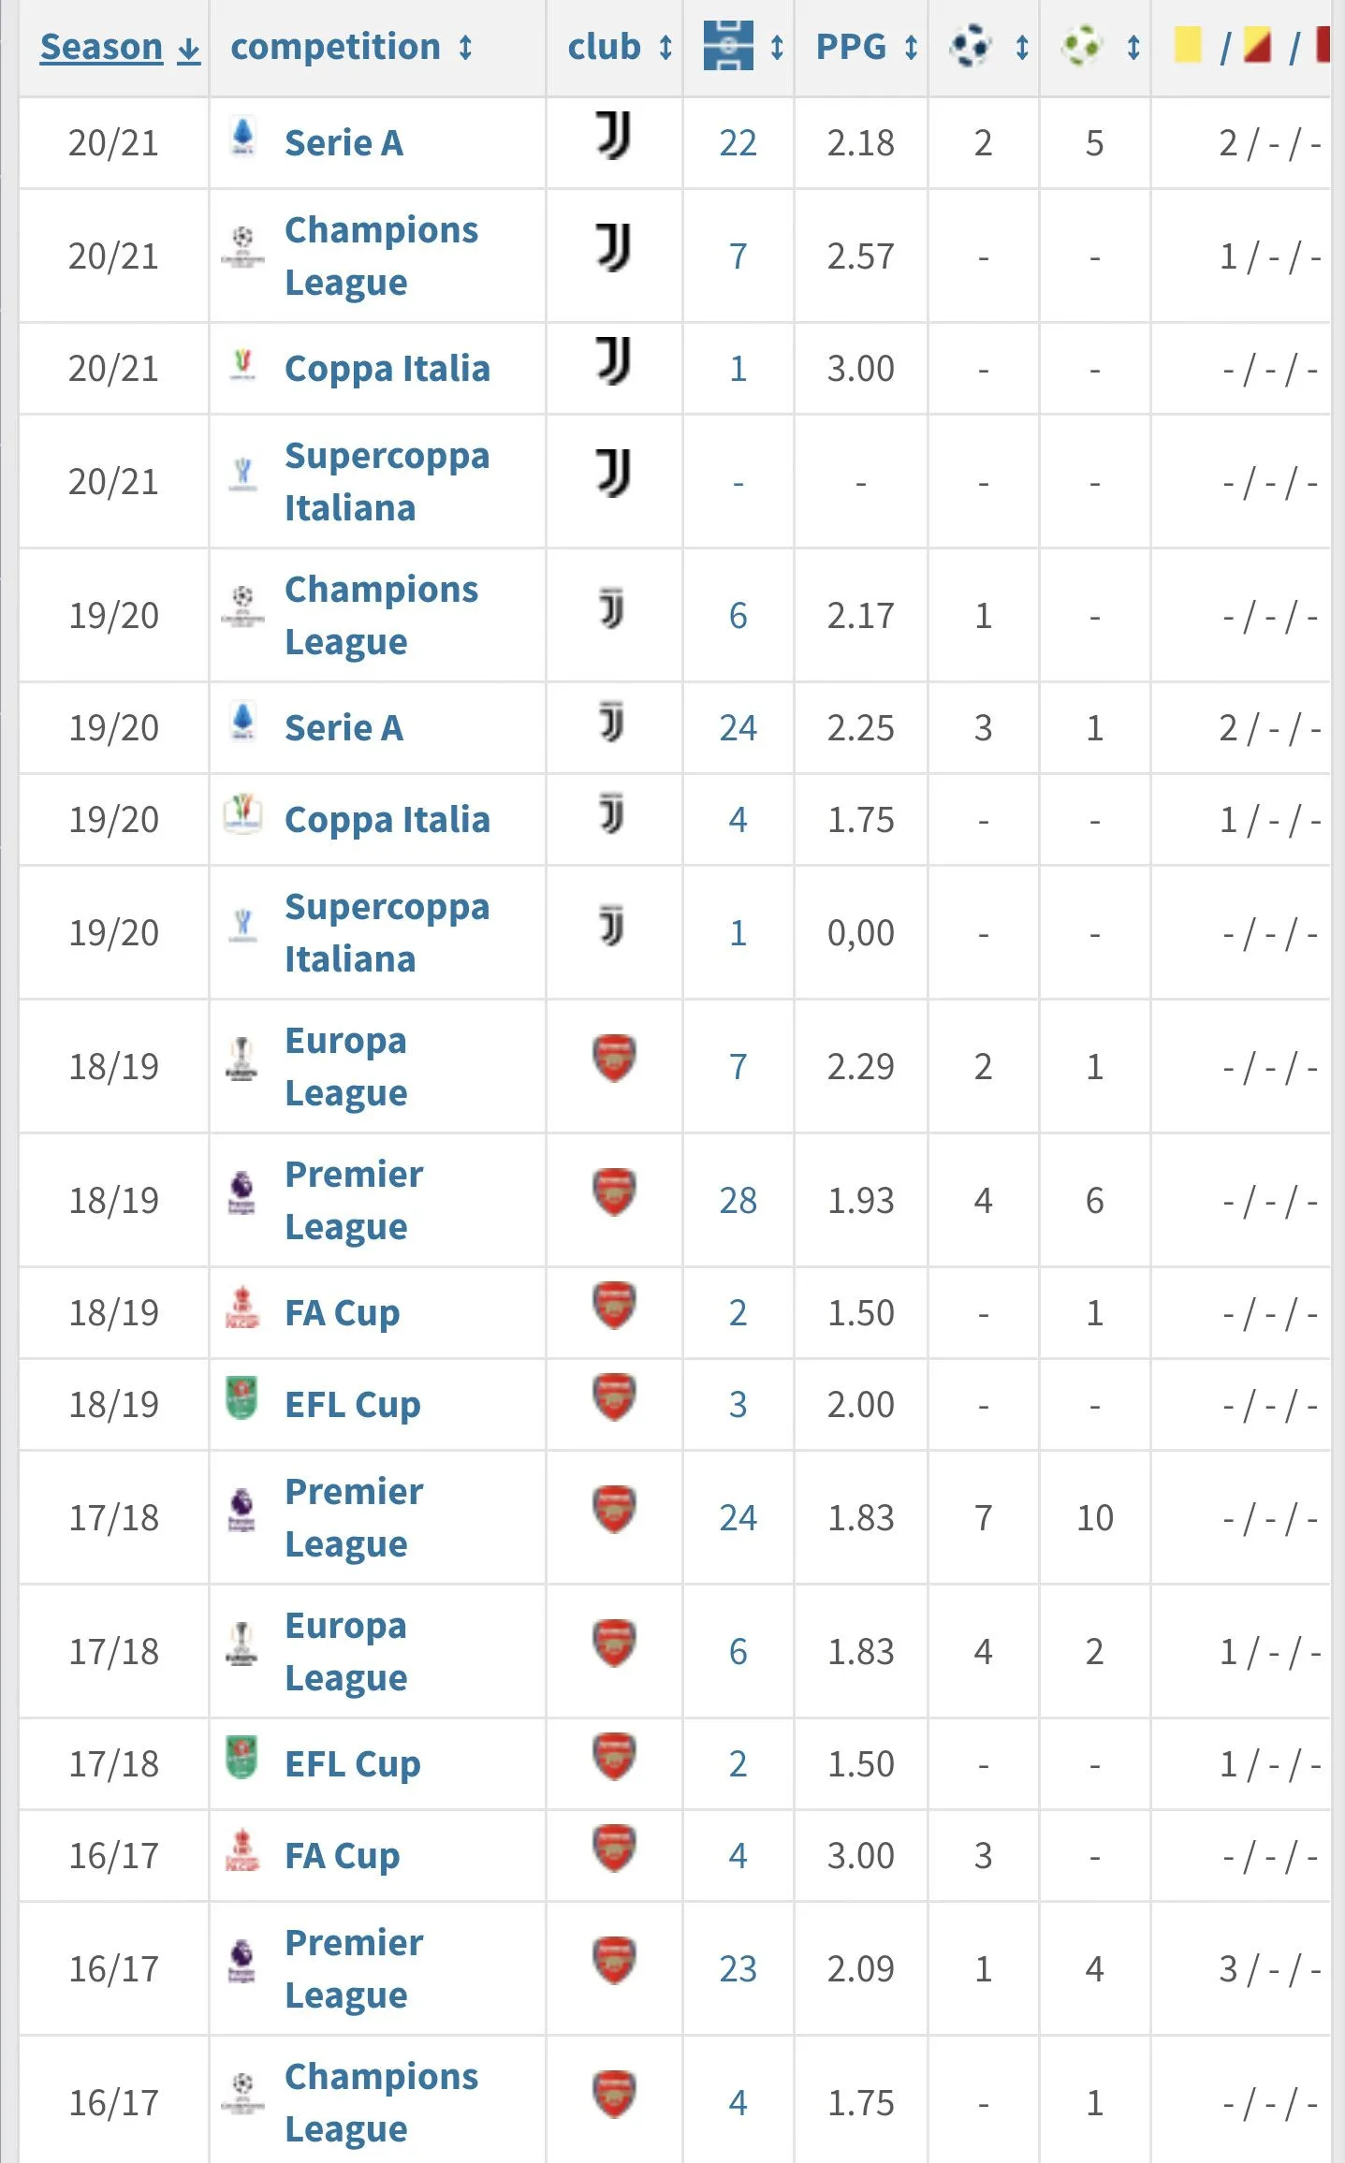Sort by club column arrows
The width and height of the screenshot is (1345, 2163).
[x=665, y=47]
